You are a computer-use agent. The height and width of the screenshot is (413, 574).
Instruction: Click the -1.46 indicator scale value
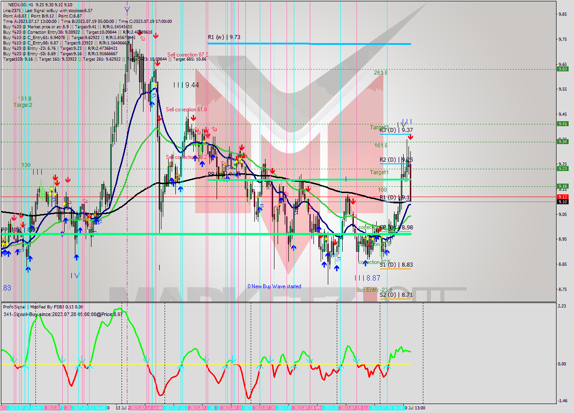click(562, 401)
